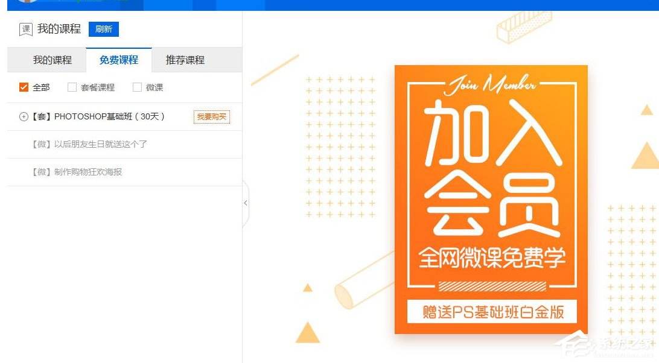Click the 刷新 refresh button
The image size is (659, 363).
tap(104, 29)
